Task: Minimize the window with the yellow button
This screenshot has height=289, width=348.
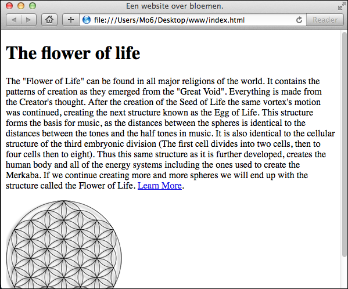Action: 21,6
